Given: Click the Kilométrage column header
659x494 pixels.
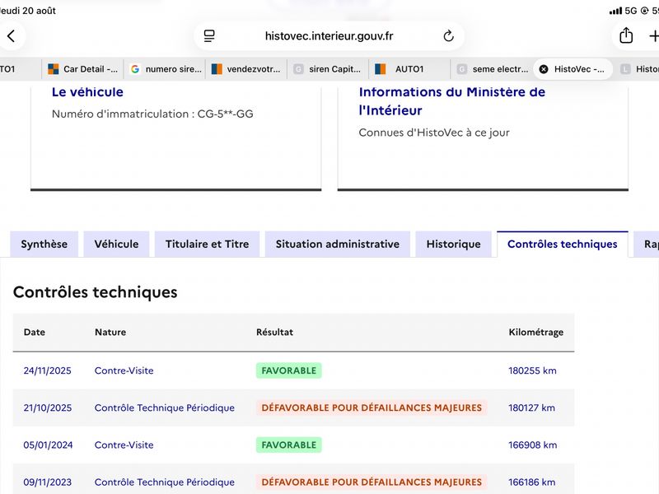Looking at the screenshot, I should tap(536, 333).
